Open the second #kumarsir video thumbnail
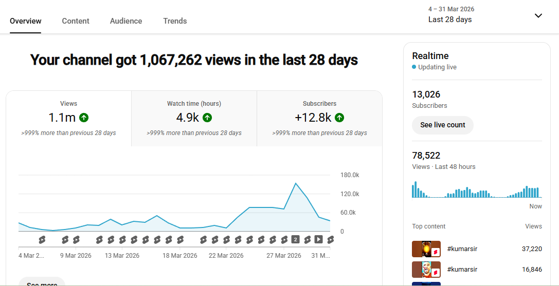Viewport: 559px width, 286px height. point(426,270)
